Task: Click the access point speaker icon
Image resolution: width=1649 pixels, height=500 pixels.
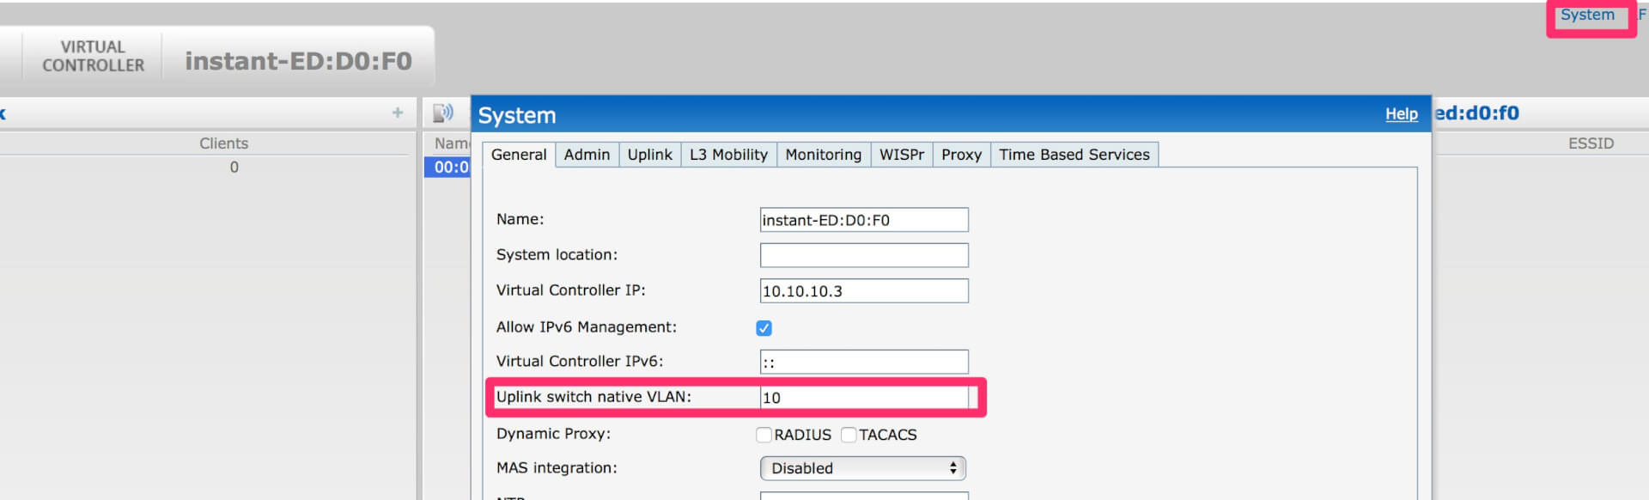Action: click(x=443, y=113)
